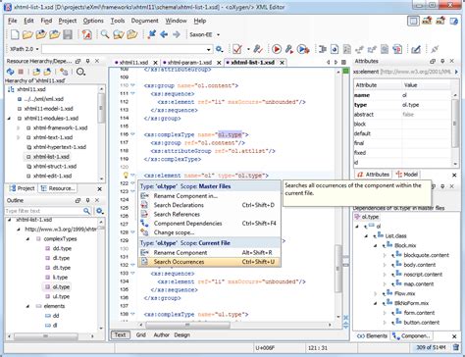Open the Document menu
Image resolution: width=465 pixels, height=357 pixels.
(x=144, y=21)
